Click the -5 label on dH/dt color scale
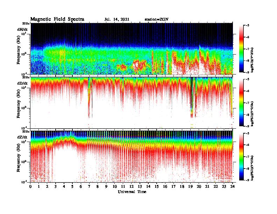 click(x=247, y=26)
